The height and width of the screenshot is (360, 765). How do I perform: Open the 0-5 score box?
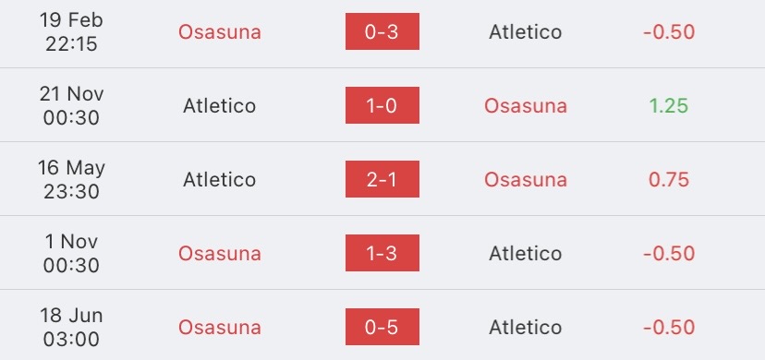tap(382, 327)
